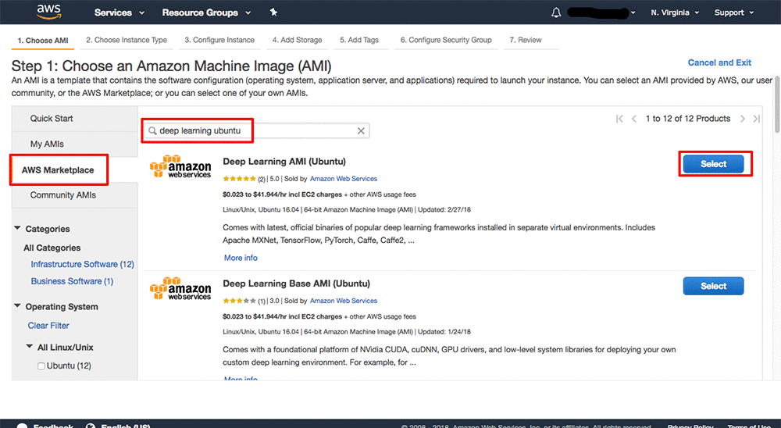
Task: Go to step 6 Configure Security Group
Action: (446, 40)
